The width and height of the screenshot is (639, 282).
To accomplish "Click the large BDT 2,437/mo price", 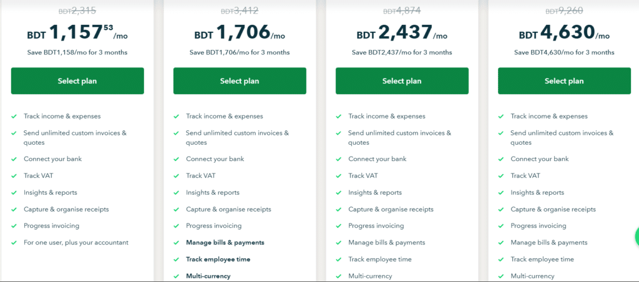I will coord(402,33).
